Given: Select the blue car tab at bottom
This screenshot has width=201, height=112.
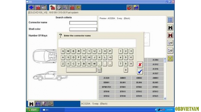Looking at the screenshot, I should point(38,104).
